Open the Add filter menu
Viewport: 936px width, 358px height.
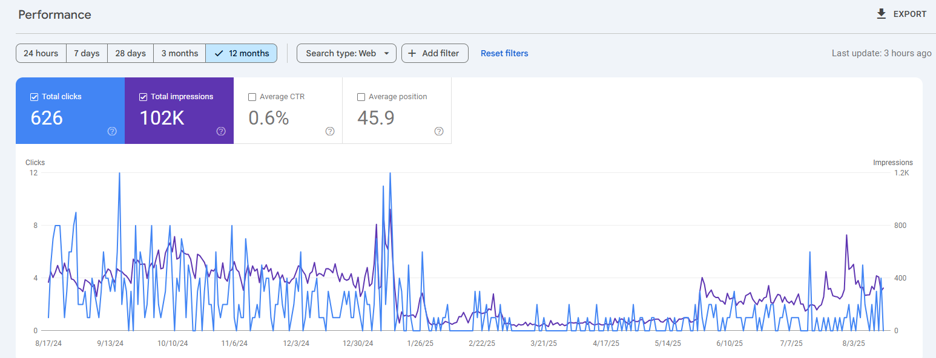point(435,53)
